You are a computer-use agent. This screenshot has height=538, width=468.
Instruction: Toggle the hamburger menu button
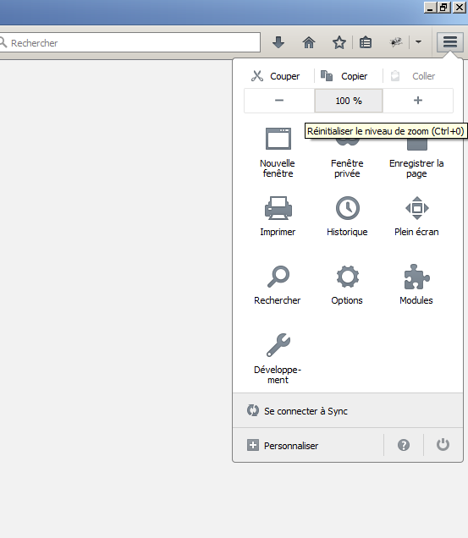tap(449, 42)
